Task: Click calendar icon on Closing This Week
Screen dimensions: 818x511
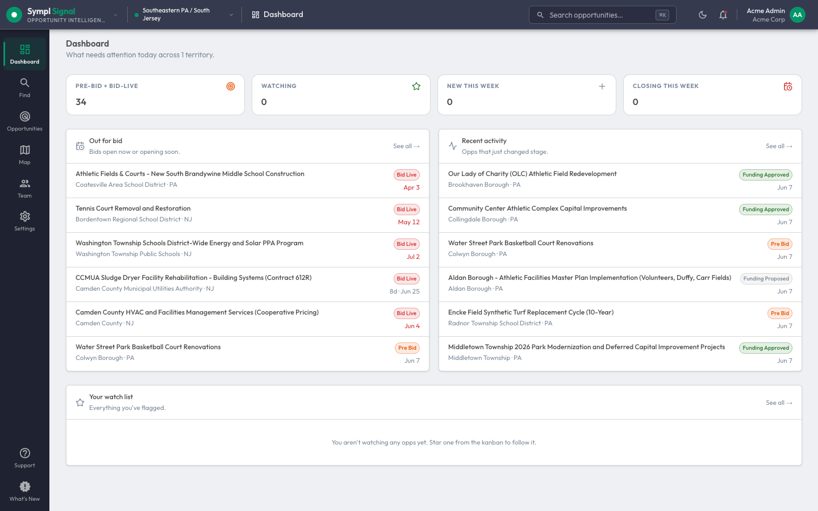Action: pos(788,86)
